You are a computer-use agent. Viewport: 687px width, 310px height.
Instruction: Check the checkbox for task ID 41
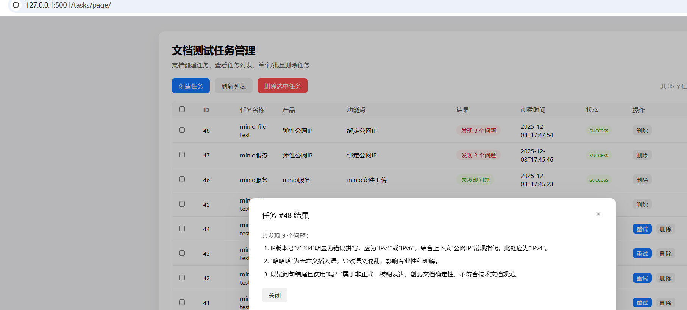coord(182,302)
